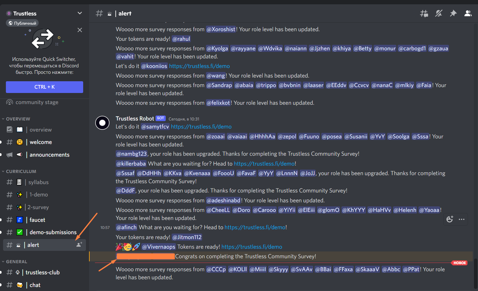Open the @Vivernaops mention
478x291 pixels.
(159, 247)
